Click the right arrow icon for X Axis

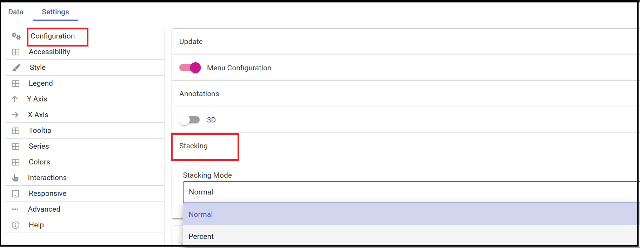click(15, 115)
